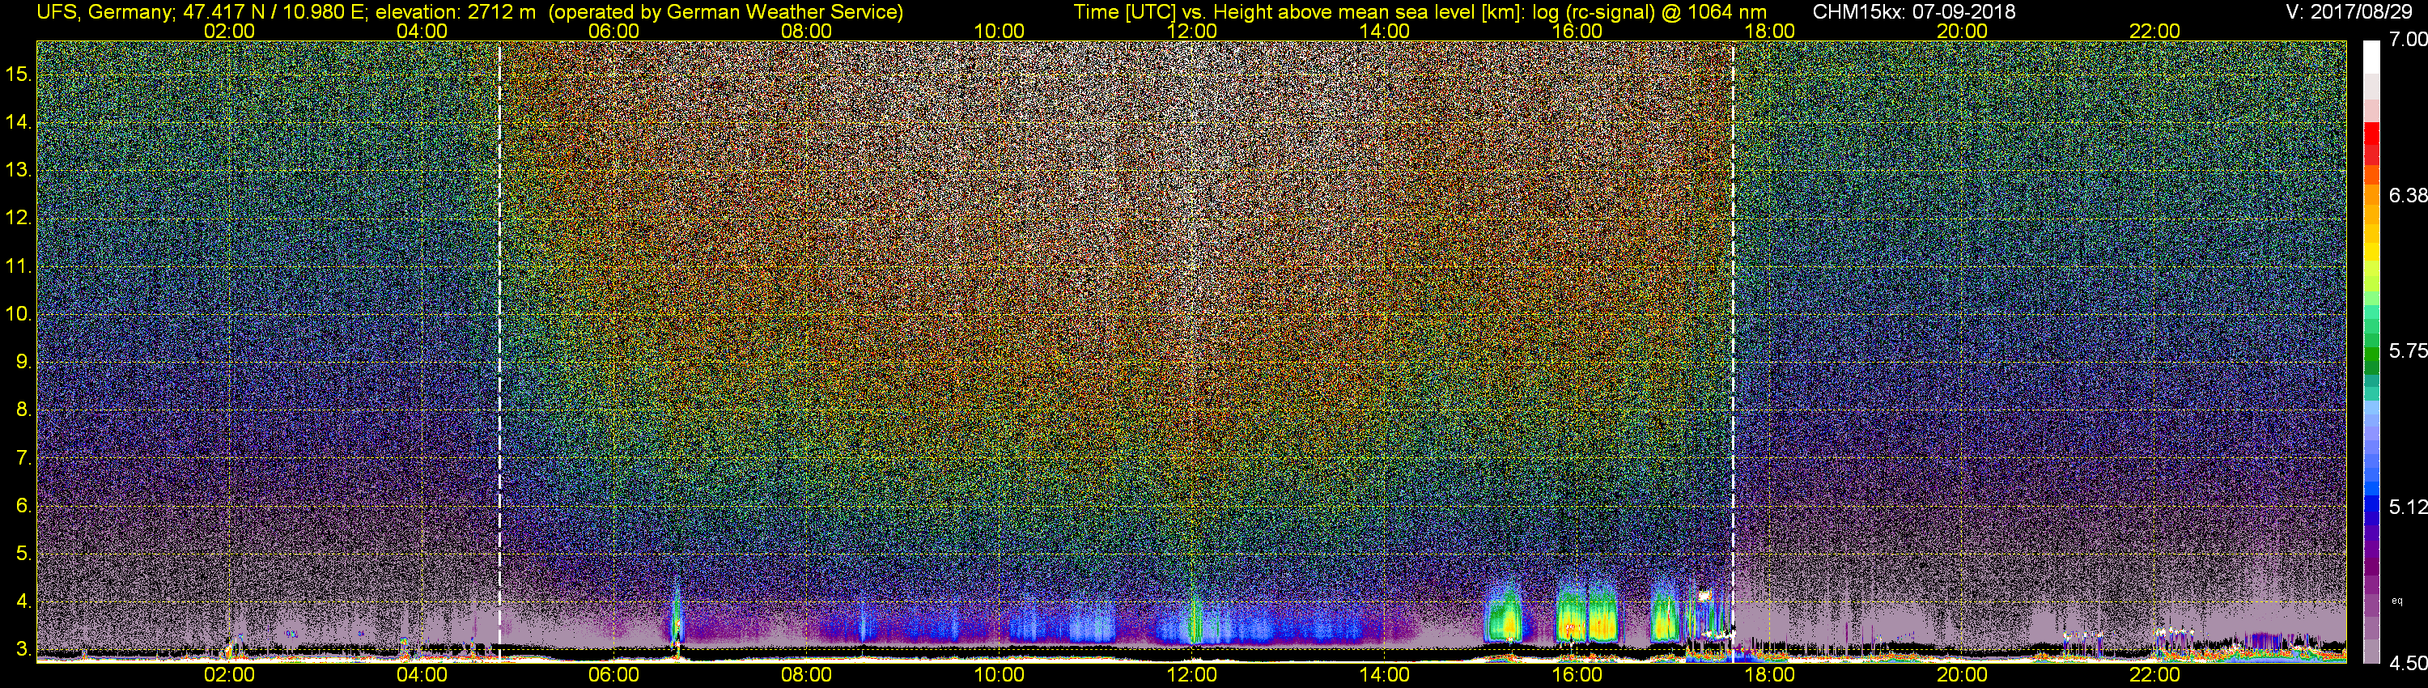Click the 'UFS, Germany' station title text
The height and width of the screenshot is (688, 2428).
104,11
